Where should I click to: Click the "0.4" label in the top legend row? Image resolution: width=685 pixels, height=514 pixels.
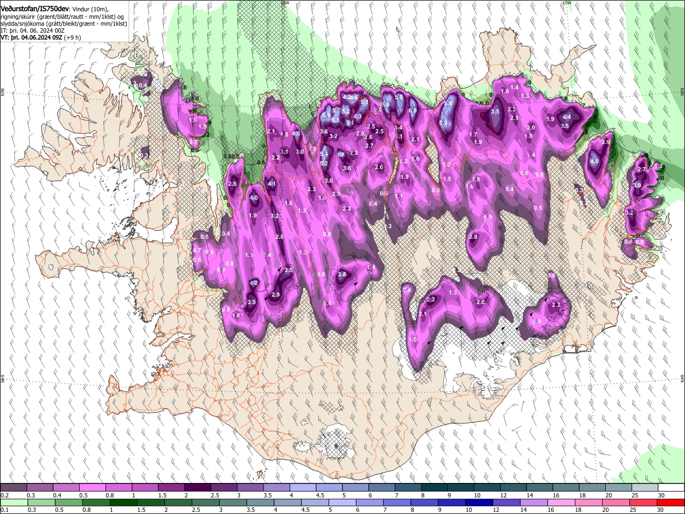coord(58,495)
